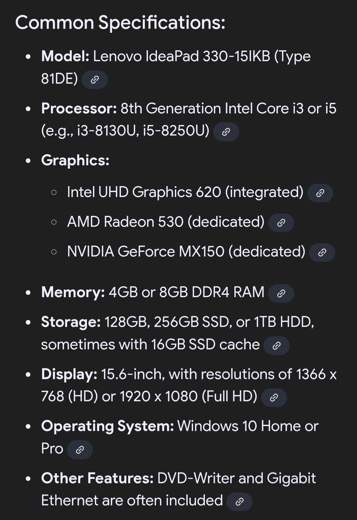The width and height of the screenshot is (357, 520).
Task: Open the source link after the Processor entry
Action: pyautogui.click(x=226, y=132)
